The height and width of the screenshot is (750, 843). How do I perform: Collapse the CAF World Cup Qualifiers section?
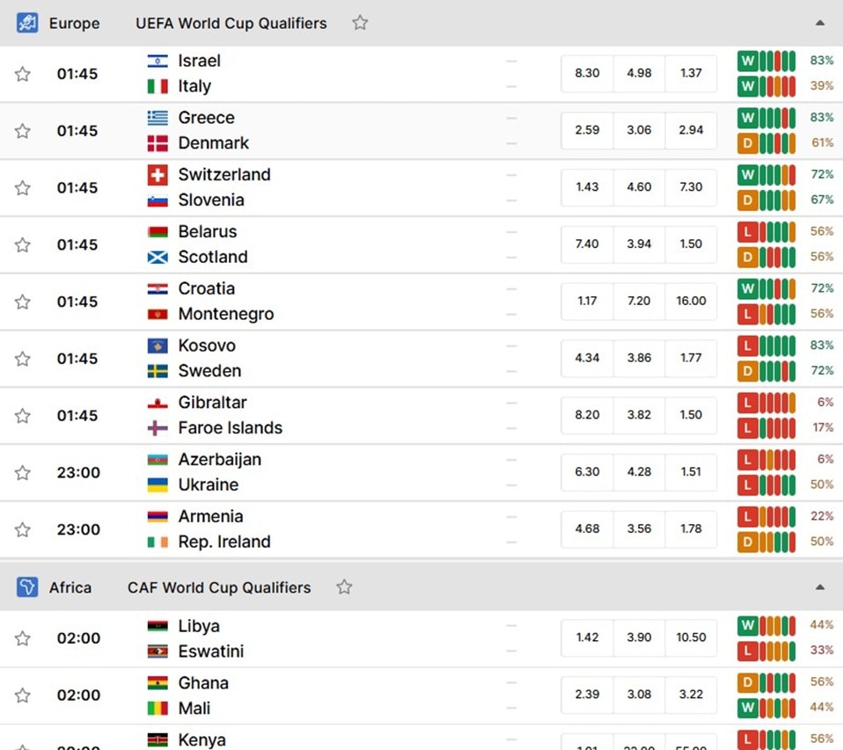point(820,586)
